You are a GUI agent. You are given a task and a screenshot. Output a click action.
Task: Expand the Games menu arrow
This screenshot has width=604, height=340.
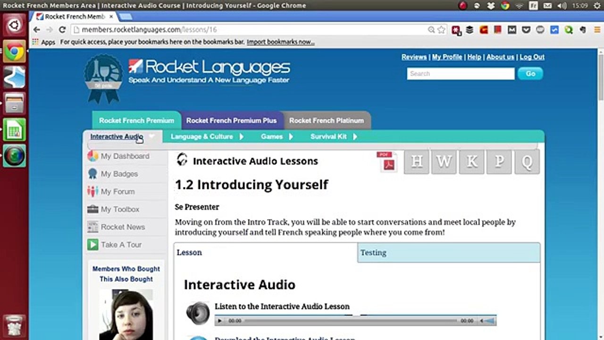(x=291, y=136)
